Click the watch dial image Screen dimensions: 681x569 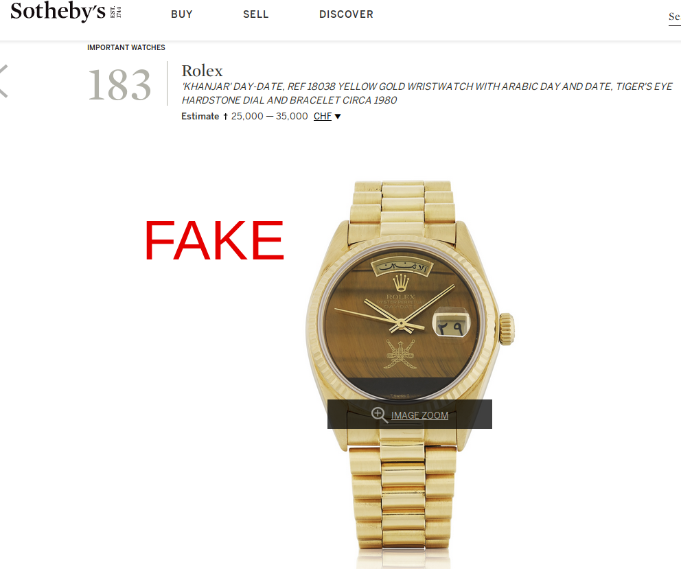[402, 323]
